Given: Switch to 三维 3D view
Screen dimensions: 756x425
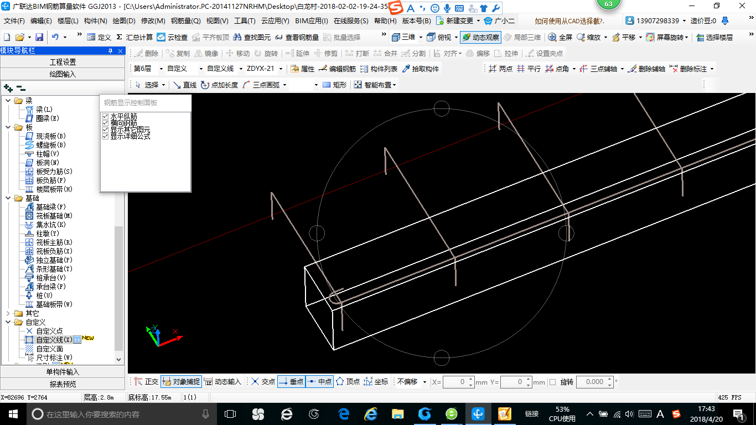Looking at the screenshot, I should pyautogui.click(x=403, y=37).
